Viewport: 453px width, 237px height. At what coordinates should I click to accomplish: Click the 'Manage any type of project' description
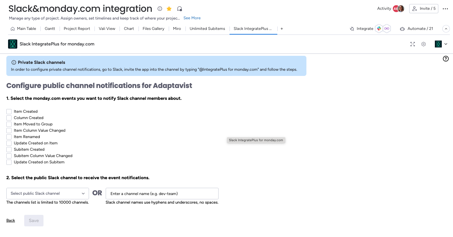[94, 18]
